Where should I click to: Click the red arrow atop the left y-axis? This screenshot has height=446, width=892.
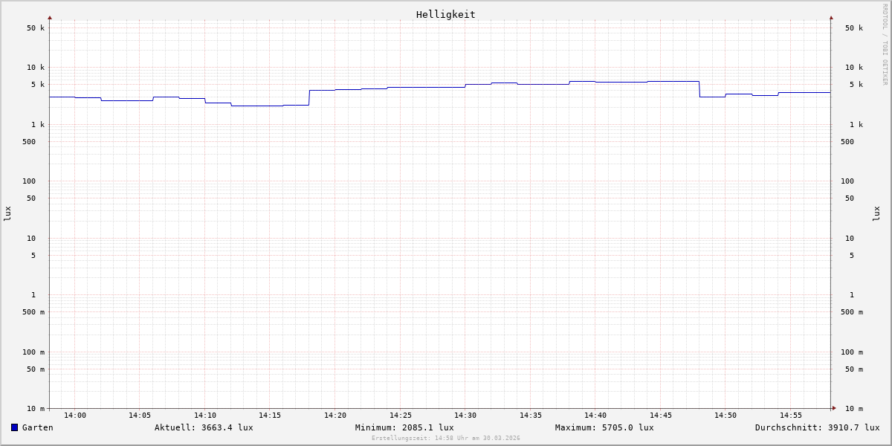pyautogui.click(x=50, y=17)
